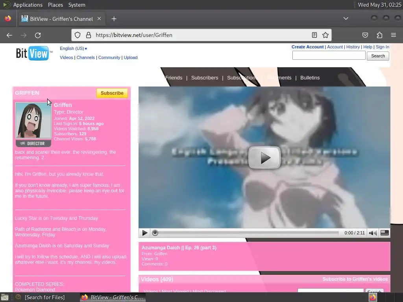Open the Pocket save icon

(365, 35)
